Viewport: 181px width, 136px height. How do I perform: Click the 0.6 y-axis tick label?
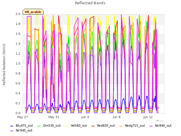coord(18,83)
